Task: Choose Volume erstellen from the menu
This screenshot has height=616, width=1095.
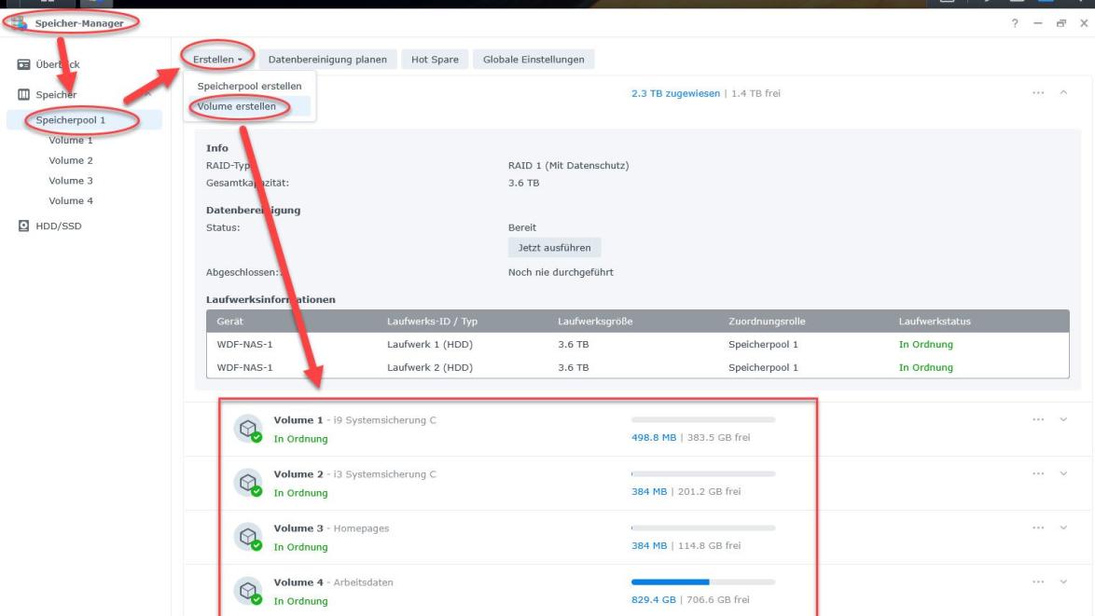Action: [236, 106]
